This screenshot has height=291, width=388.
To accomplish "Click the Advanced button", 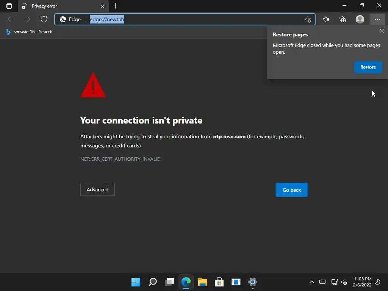I will [x=97, y=189].
